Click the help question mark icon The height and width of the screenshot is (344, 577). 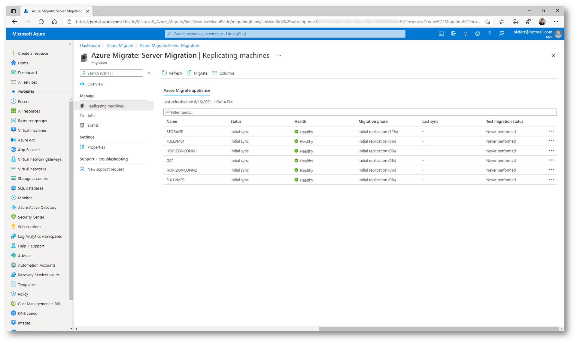pos(489,34)
